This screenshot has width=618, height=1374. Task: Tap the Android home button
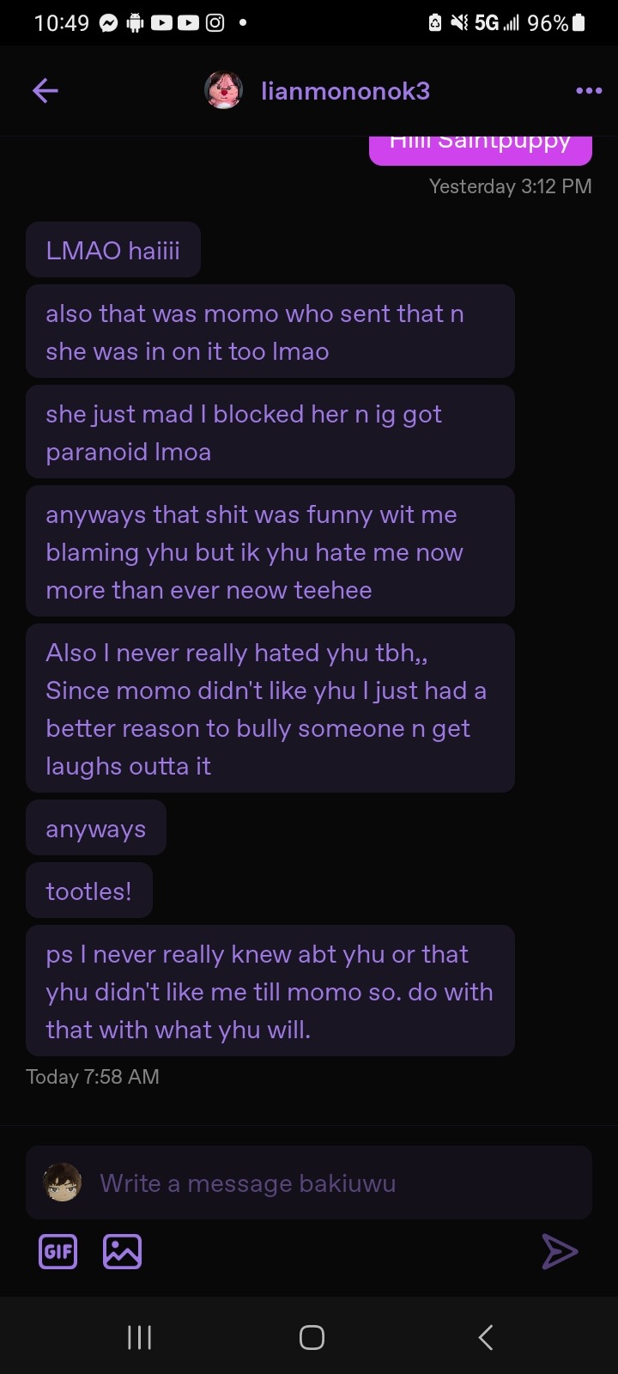[312, 1337]
